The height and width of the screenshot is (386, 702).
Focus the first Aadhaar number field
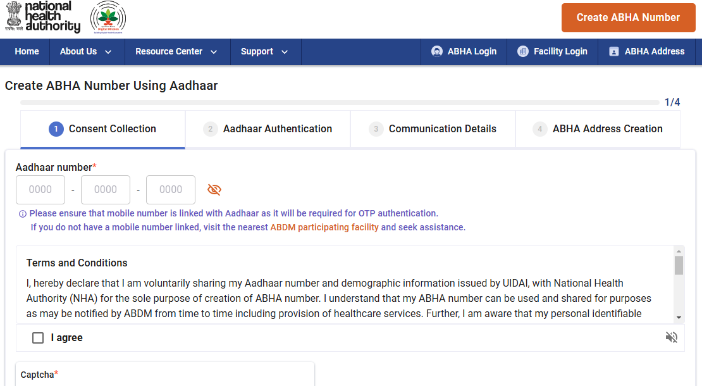point(40,190)
